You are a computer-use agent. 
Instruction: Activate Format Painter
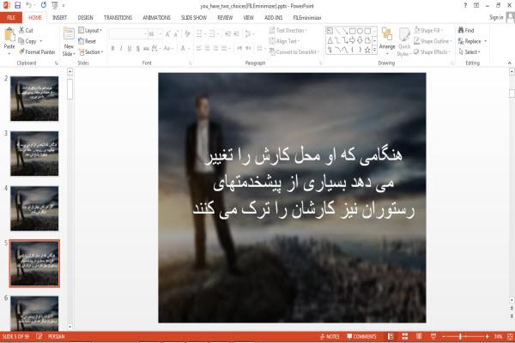click(37, 51)
